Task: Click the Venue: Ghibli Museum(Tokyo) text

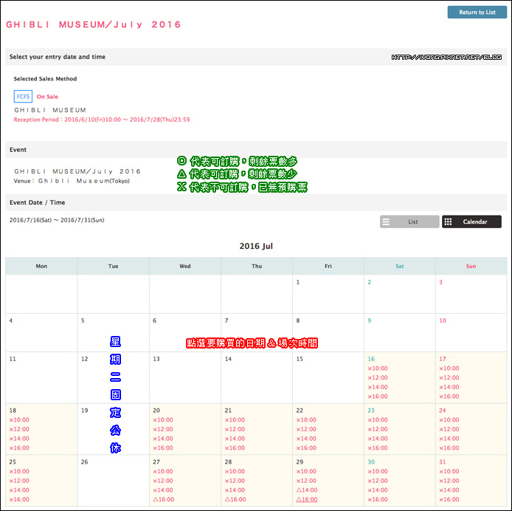Action: click(x=72, y=181)
